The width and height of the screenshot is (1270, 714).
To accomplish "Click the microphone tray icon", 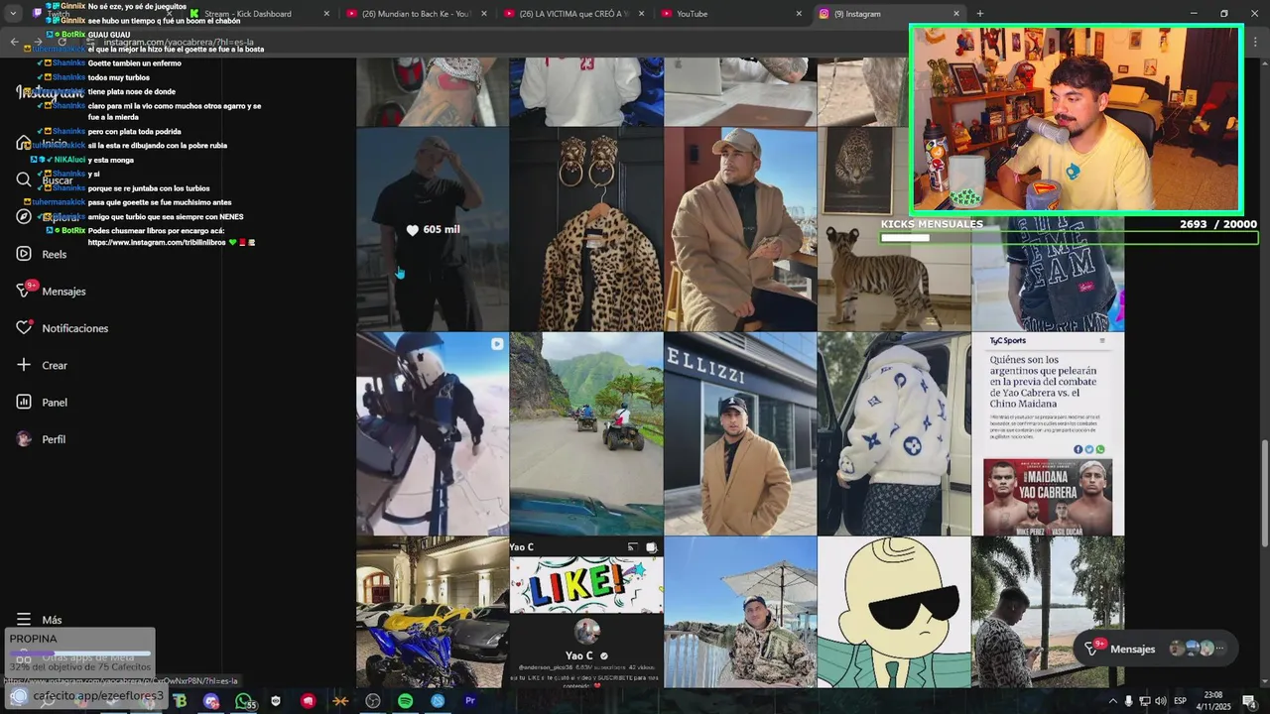I will (x=1128, y=701).
